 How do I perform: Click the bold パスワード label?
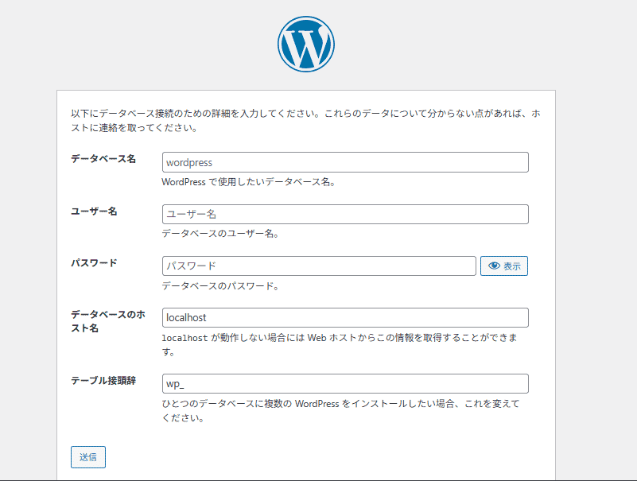tap(94, 262)
